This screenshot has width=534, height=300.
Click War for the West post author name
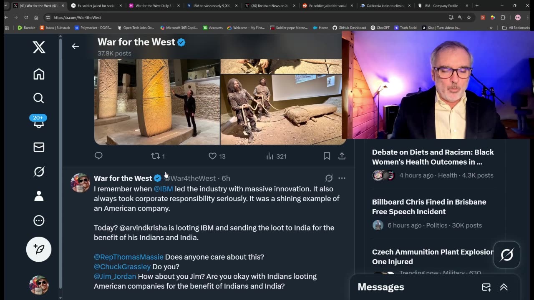click(x=123, y=178)
